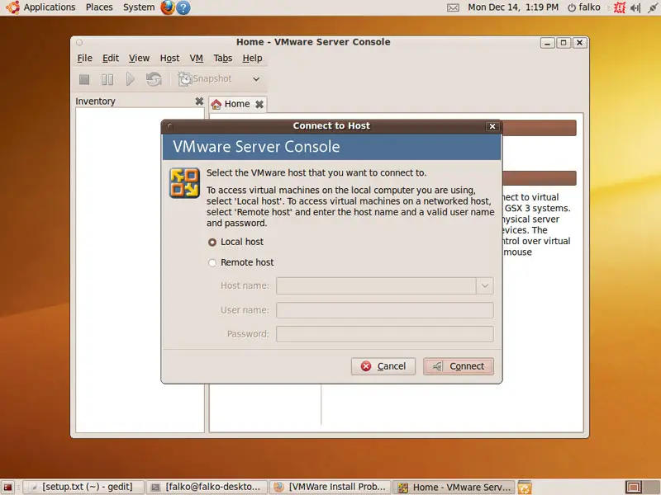Launch Firefox from the top panel icon

click(x=168, y=7)
